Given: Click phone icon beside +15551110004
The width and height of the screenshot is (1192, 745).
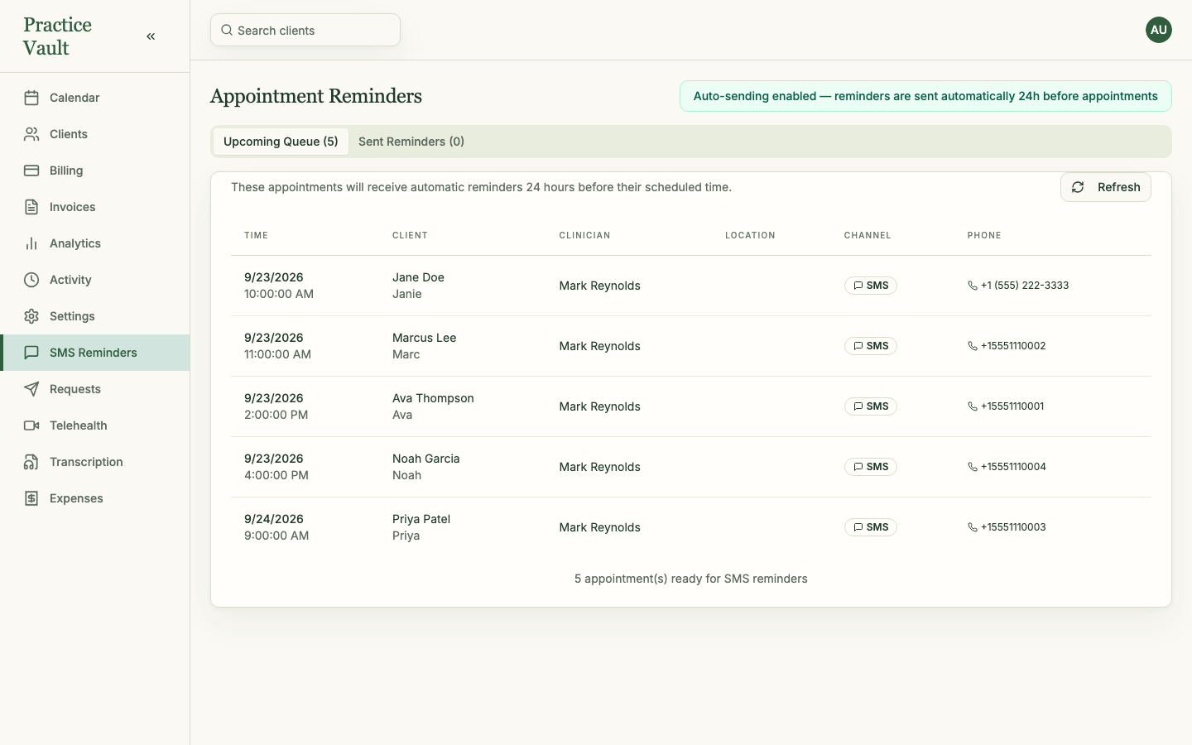Looking at the screenshot, I should click(973, 467).
